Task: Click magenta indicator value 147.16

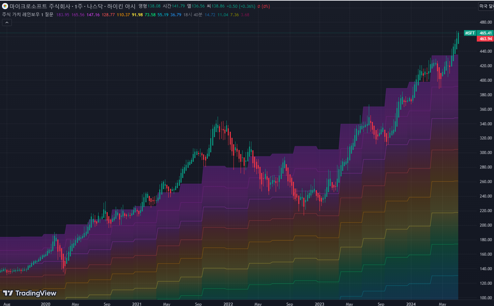Action: pos(93,15)
